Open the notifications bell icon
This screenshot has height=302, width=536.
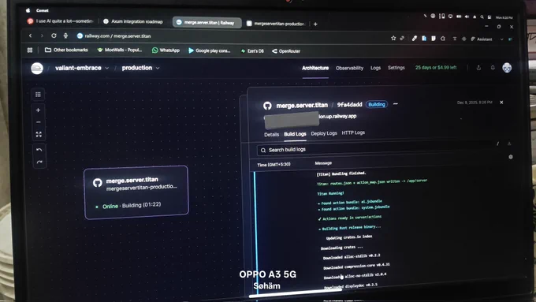coord(493,68)
